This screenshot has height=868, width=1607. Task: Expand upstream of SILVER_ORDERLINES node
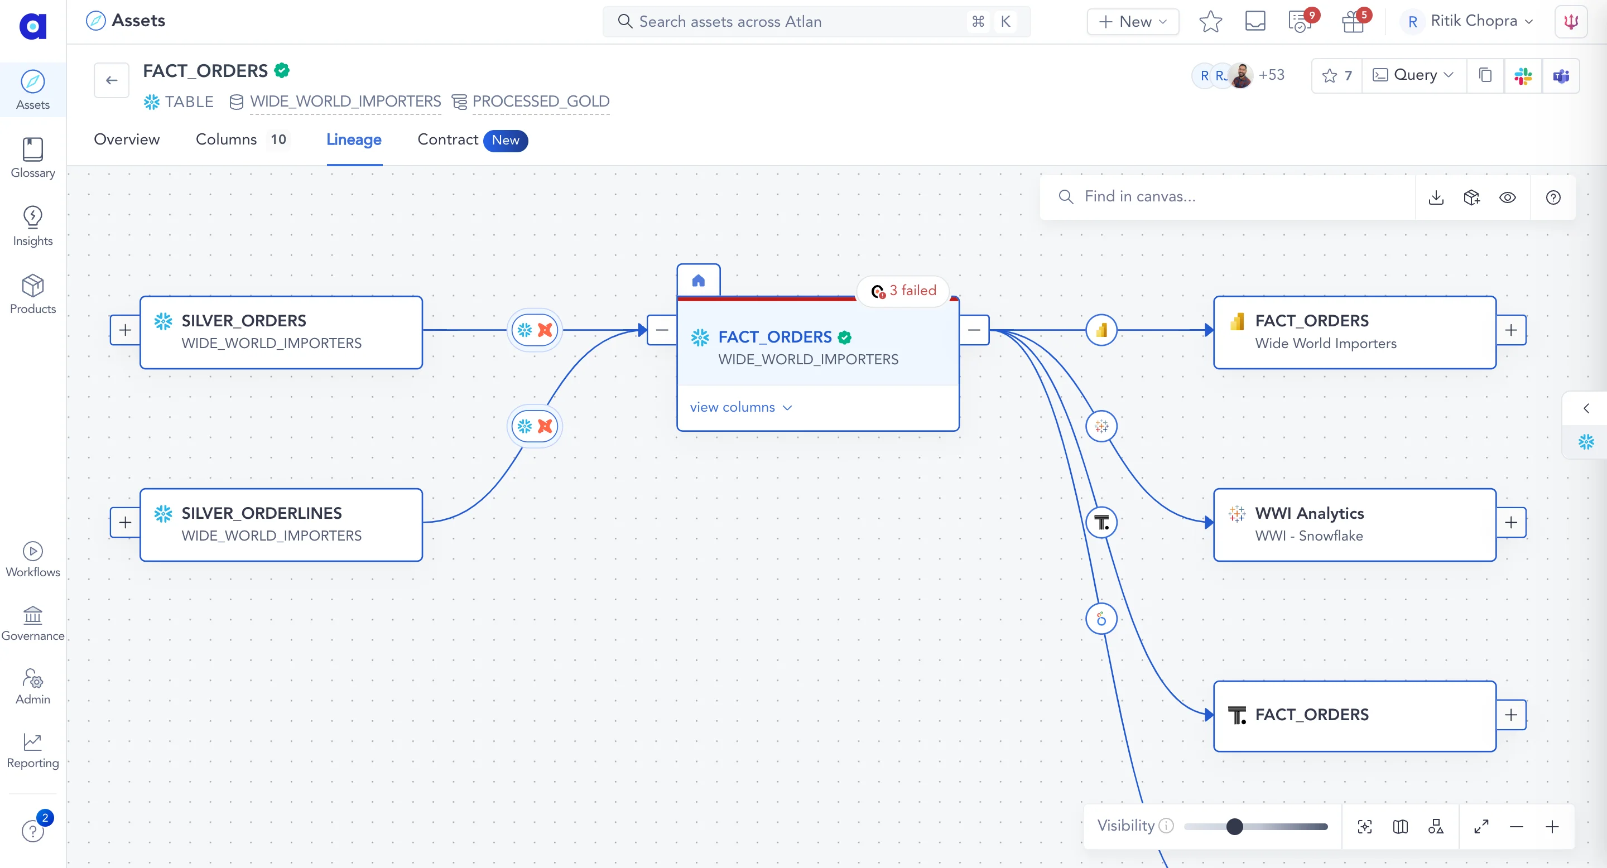[x=125, y=522]
